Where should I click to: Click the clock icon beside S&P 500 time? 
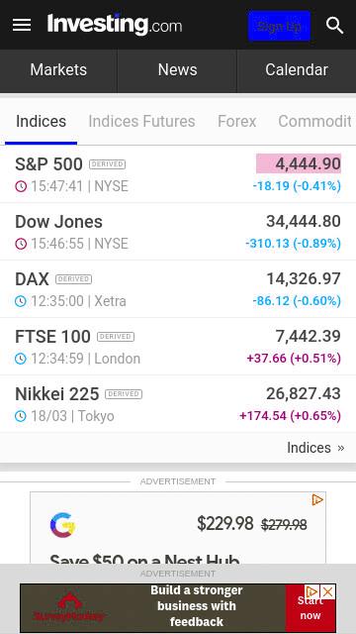[21, 186]
